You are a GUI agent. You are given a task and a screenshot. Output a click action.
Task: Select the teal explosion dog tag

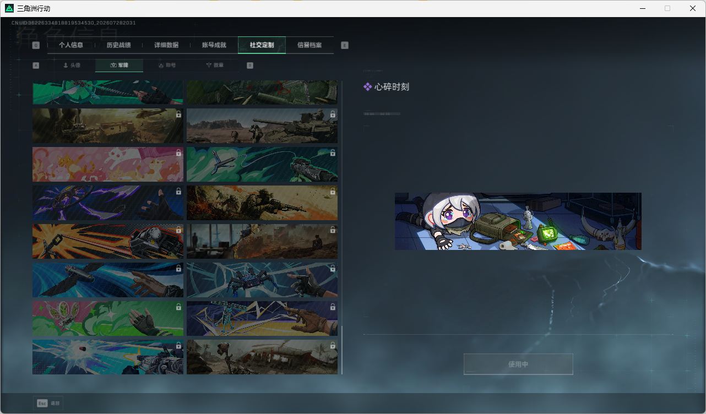(x=108, y=357)
